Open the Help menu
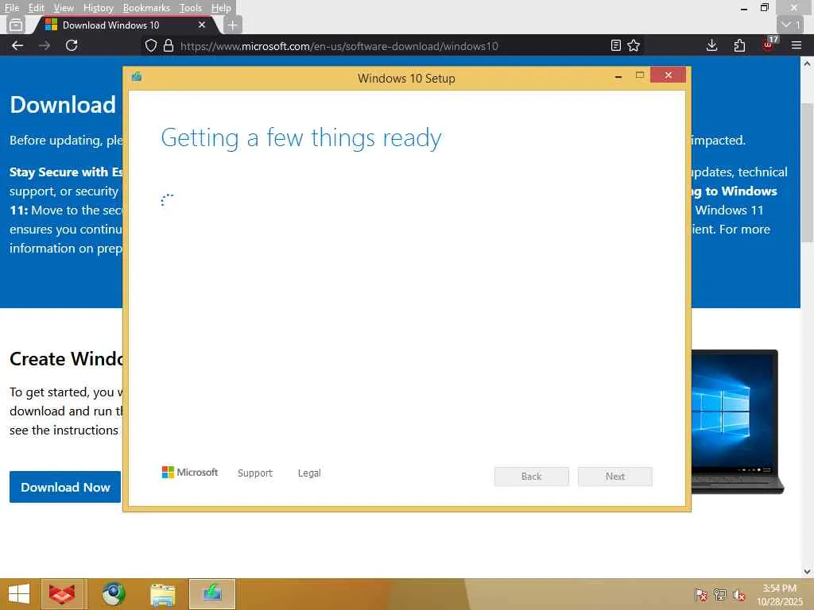The image size is (814, 610). click(221, 8)
